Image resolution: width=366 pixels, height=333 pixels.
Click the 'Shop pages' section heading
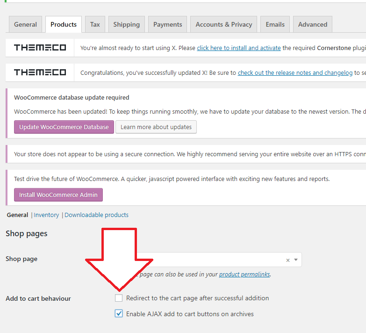click(26, 233)
